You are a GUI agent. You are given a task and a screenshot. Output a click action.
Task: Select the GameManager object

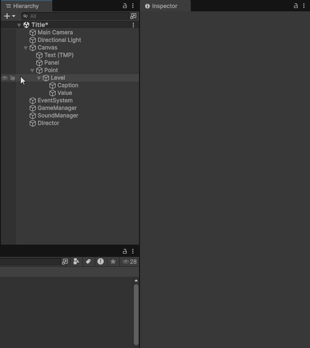click(57, 108)
